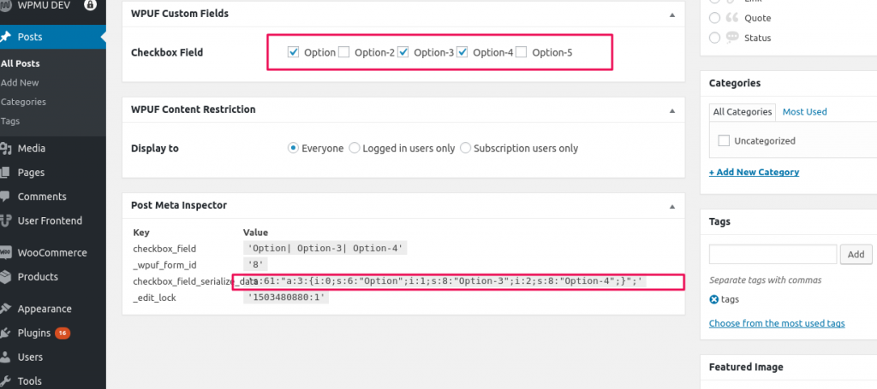Click the Add New Category link
The width and height of the screenshot is (877, 389).
click(x=754, y=172)
